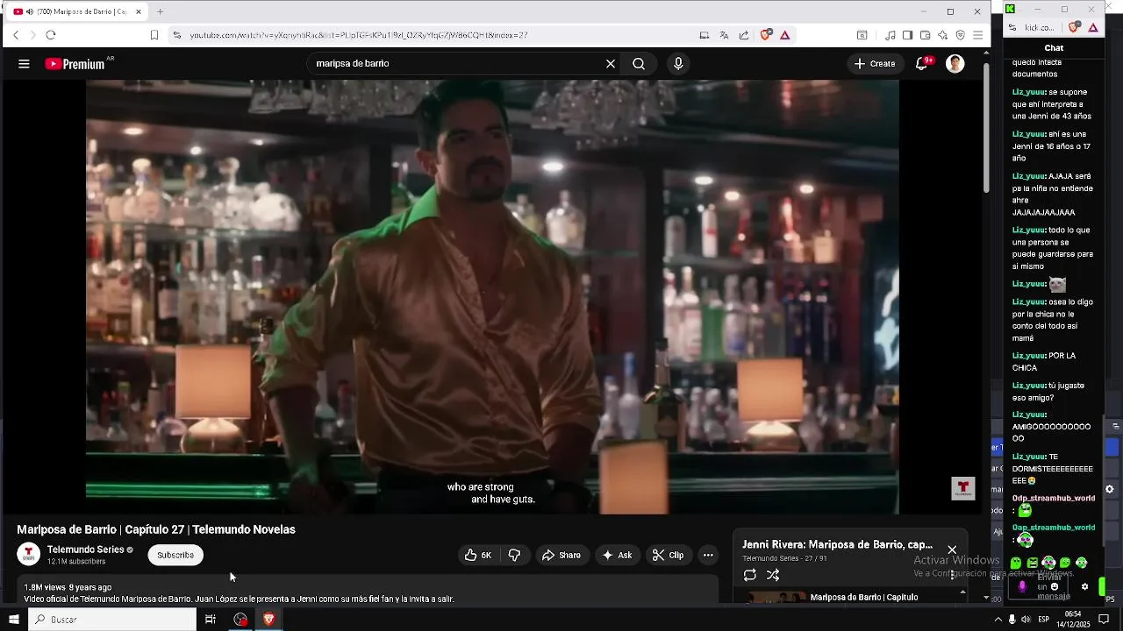Click Kick chat purple microphone icon
1123x631 pixels.
click(x=1022, y=586)
